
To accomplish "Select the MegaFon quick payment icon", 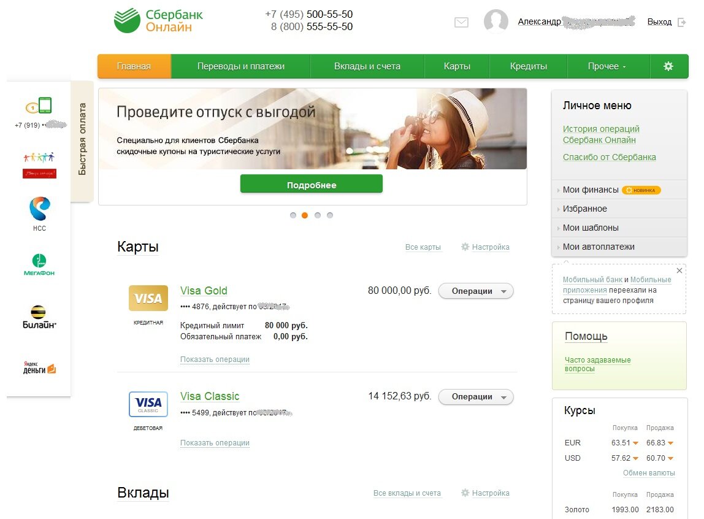I will 39,264.
